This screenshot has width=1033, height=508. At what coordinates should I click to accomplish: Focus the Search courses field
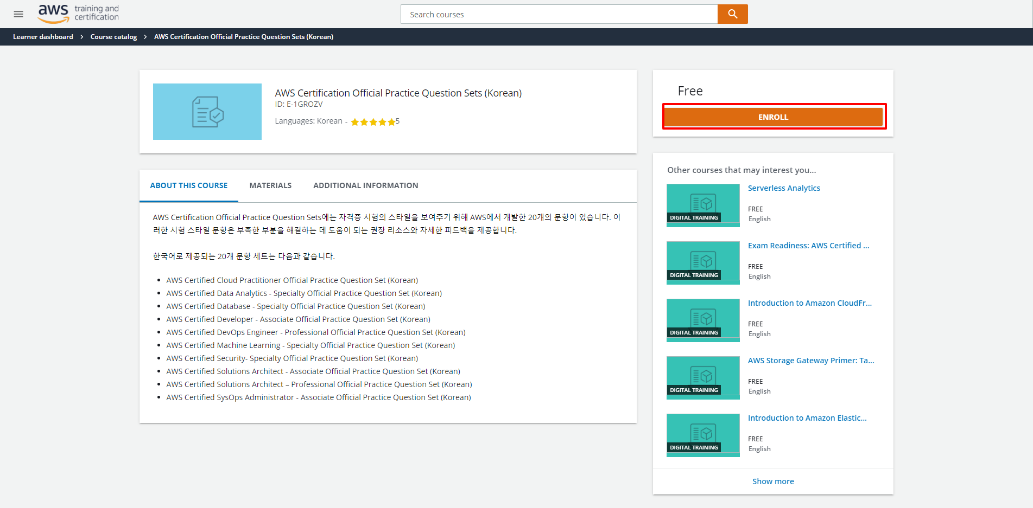tap(559, 14)
